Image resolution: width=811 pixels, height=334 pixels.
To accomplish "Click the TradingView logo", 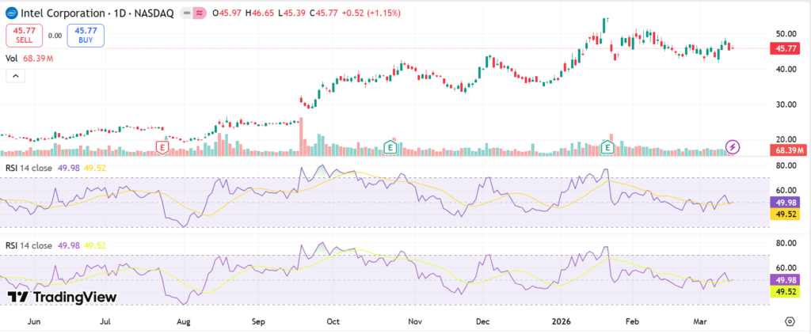I will tap(62, 297).
